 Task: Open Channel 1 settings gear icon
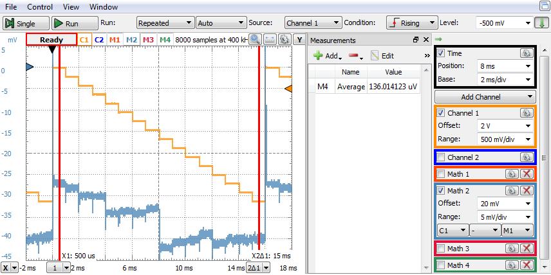click(x=526, y=112)
